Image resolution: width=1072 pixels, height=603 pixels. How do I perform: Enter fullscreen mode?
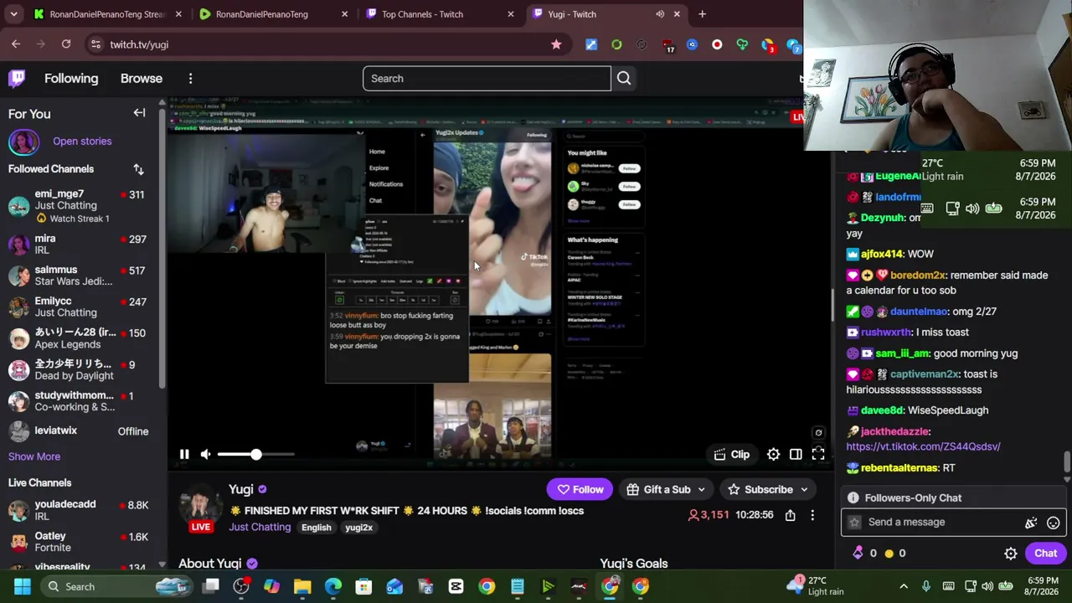point(818,454)
